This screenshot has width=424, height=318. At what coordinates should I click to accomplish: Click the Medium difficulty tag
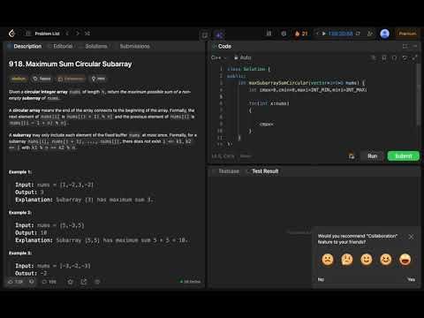(19, 79)
